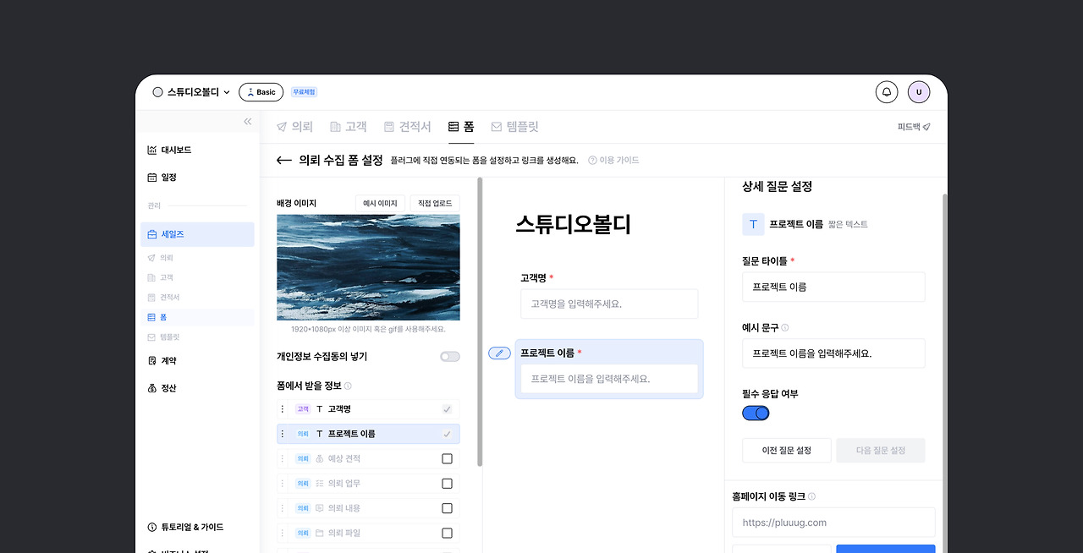
Task: Click the 직접 업로드 button
Action: tap(435, 204)
